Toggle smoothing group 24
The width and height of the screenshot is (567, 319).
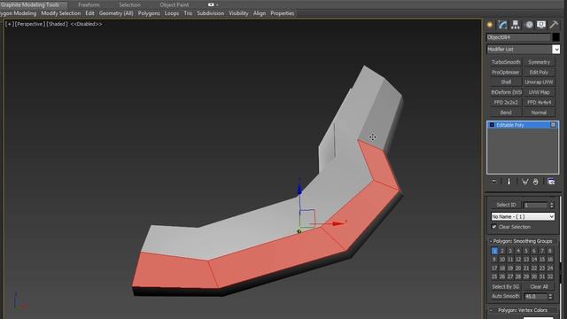(550, 268)
